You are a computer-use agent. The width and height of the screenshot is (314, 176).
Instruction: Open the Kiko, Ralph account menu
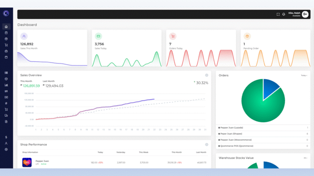click(x=294, y=14)
